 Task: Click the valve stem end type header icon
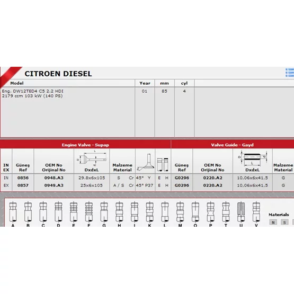[x=163, y=164]
